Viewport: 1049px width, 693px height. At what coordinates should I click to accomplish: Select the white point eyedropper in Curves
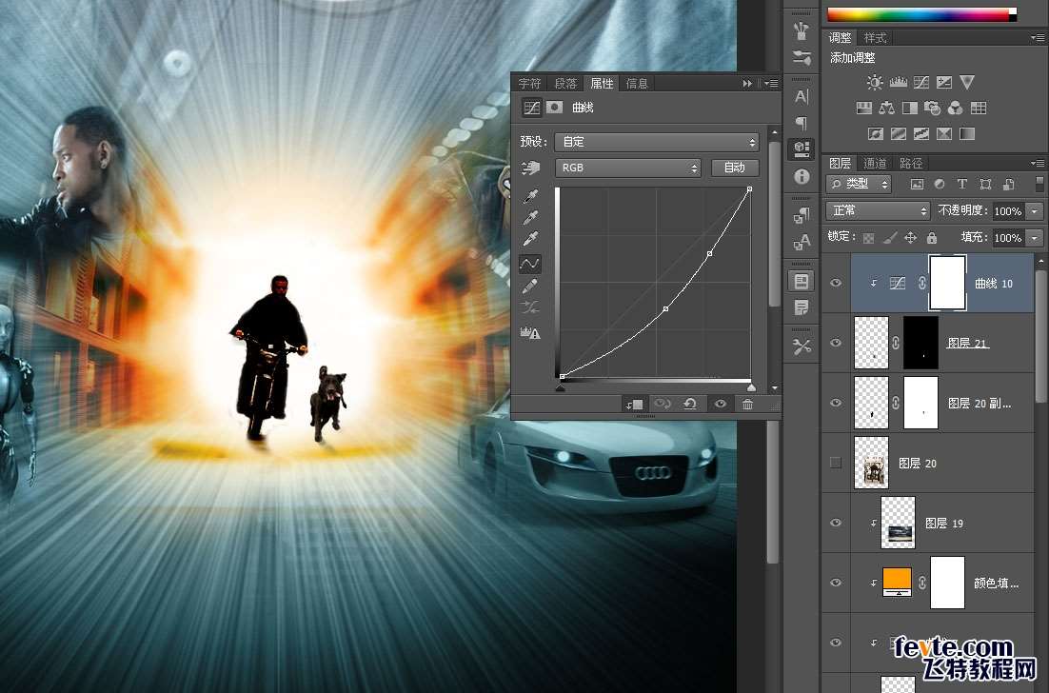click(x=530, y=239)
